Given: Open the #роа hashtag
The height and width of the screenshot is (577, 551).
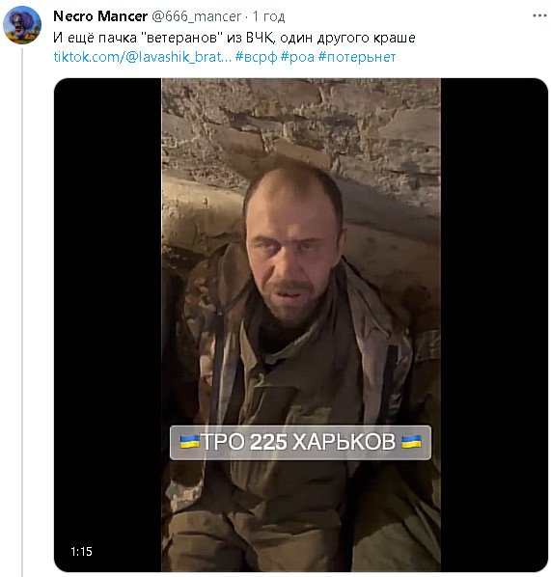Looking at the screenshot, I should [x=297, y=57].
